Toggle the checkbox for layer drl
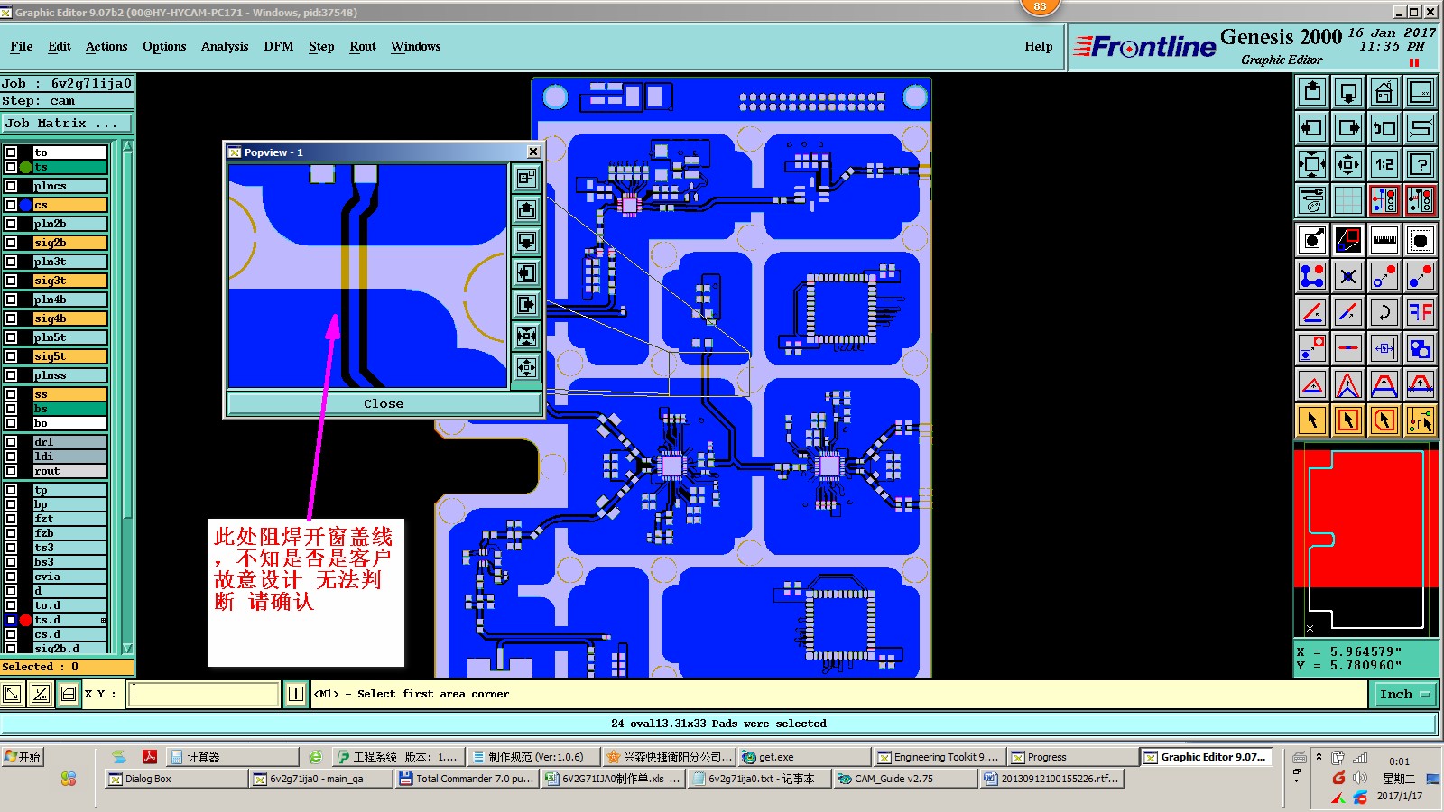The height and width of the screenshot is (812, 1444). tap(11, 442)
